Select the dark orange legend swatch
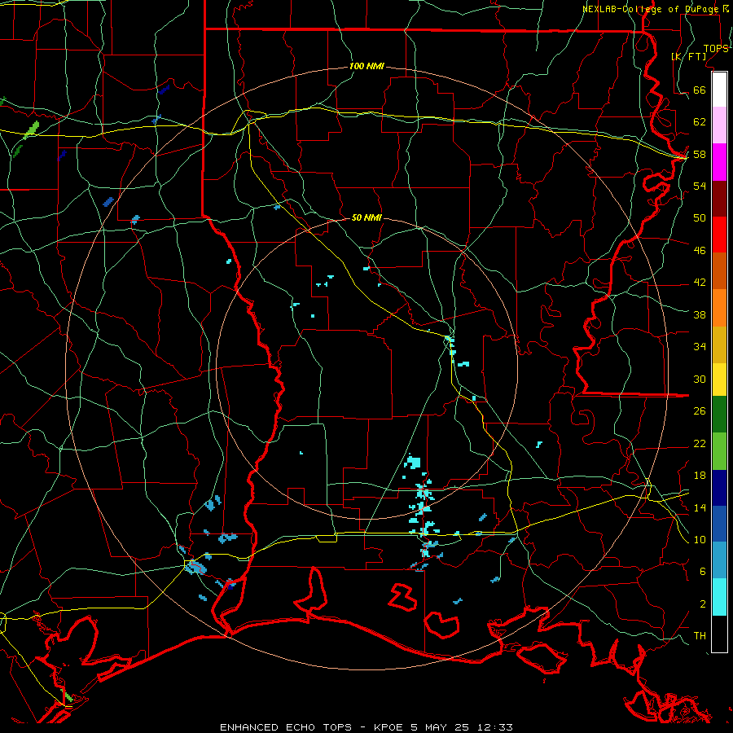Viewport: 733px width, 733px height. (719, 271)
